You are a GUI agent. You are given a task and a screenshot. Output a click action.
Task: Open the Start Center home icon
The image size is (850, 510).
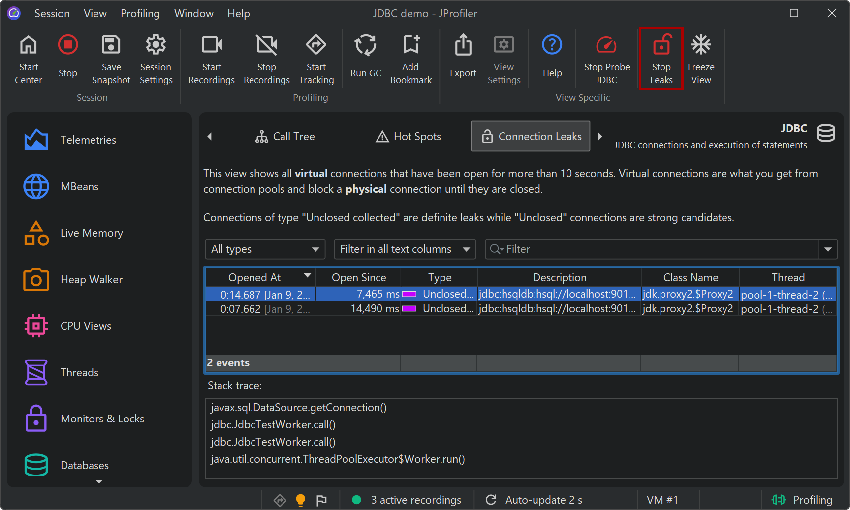coord(29,46)
